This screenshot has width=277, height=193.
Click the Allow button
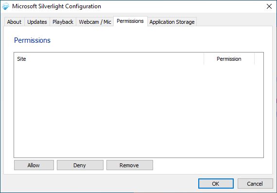34,165
